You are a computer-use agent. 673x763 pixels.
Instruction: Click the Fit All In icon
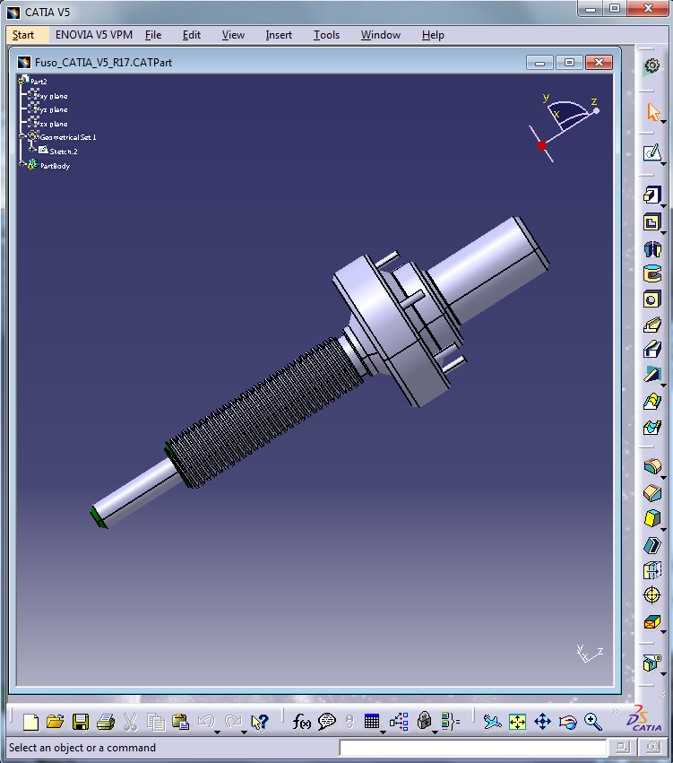[517, 721]
